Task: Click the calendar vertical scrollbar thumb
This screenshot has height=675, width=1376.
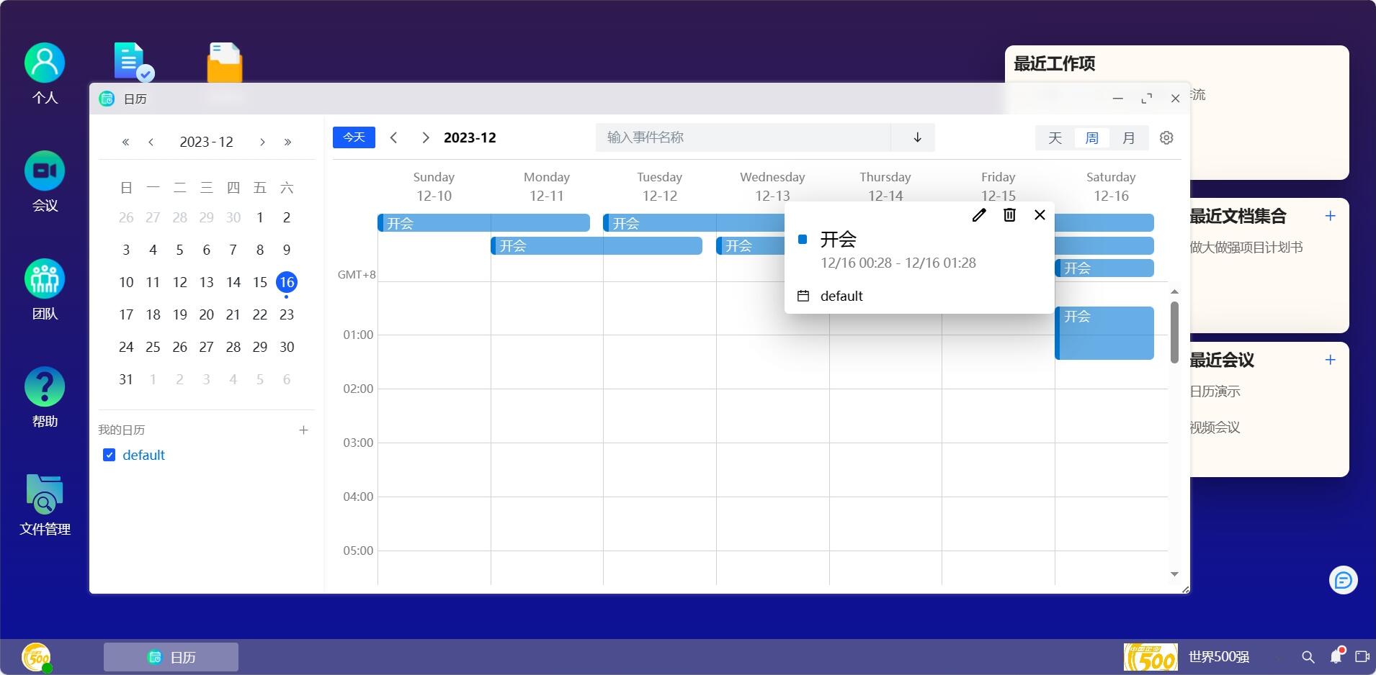Action: click(x=1174, y=331)
